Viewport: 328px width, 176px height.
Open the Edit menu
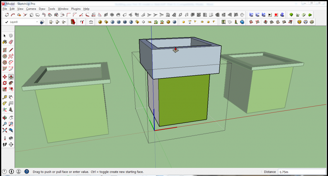[x=12, y=9]
